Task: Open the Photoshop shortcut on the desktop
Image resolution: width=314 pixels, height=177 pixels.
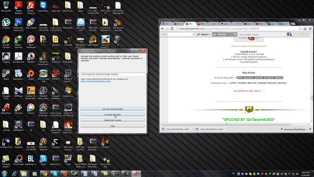Action: coord(19,25)
